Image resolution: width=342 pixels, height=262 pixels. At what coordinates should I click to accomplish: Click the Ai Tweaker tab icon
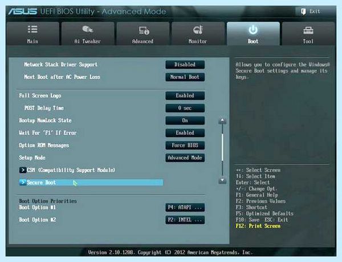88,29
